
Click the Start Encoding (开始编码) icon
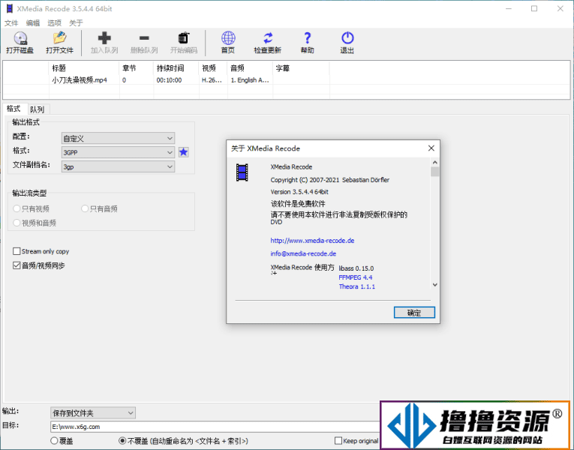tap(184, 38)
